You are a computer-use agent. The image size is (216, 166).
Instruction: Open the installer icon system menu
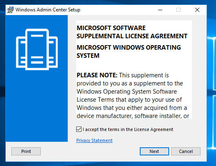10,10
